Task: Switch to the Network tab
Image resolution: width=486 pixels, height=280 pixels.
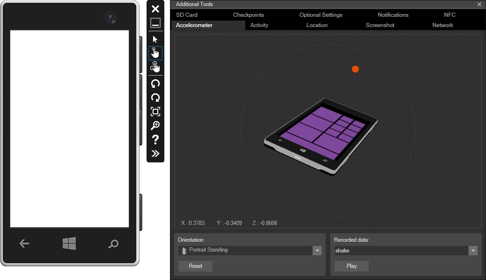Action: click(x=442, y=25)
